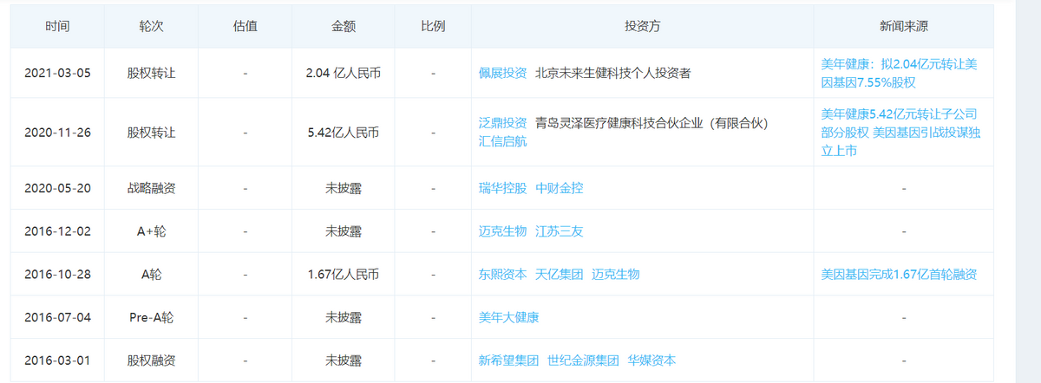
Task: Open investor link 美年大健康
Action: coord(509,317)
